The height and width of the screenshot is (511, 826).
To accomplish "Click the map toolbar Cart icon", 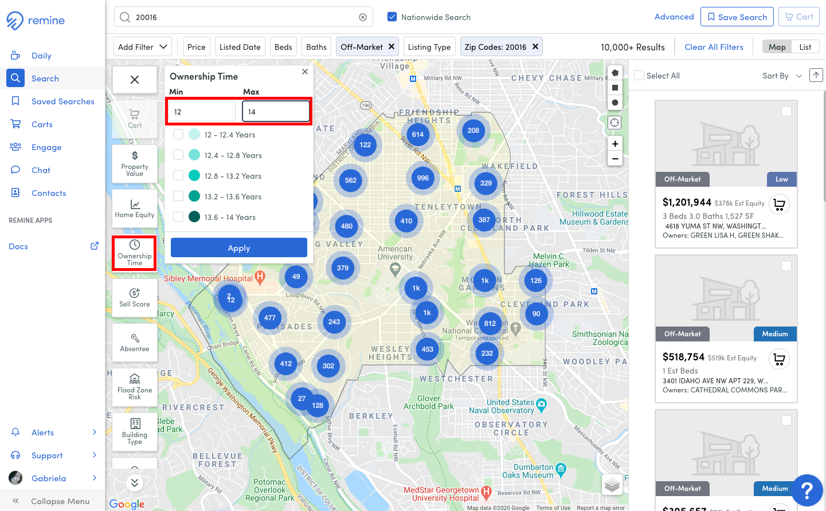I will (135, 119).
